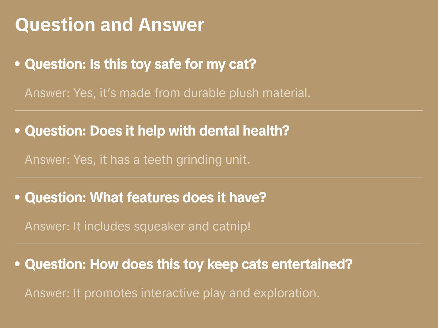This screenshot has width=438, height=328.
Task: Click the bullet beside the toy safety question
Action: 17,64
